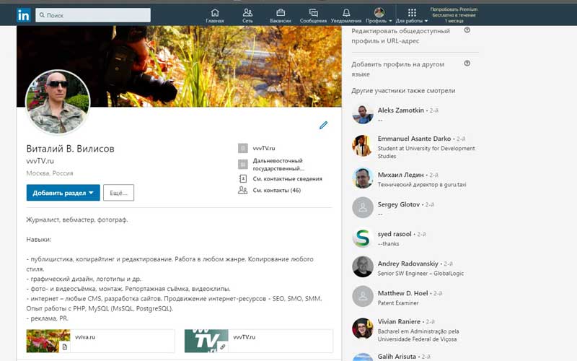Click the contact info card icon
Viewport: 577px width, 361px height.
click(x=243, y=178)
